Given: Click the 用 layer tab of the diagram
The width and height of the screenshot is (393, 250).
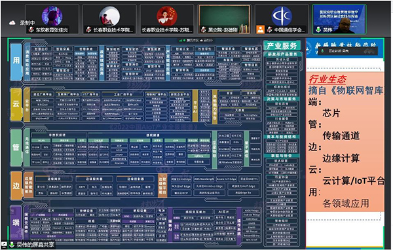Looking at the screenshot, I should coord(16,61).
